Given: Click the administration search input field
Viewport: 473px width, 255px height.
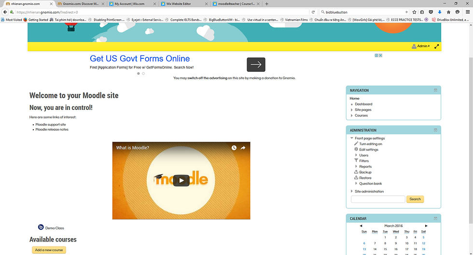Looking at the screenshot, I should 378,199.
